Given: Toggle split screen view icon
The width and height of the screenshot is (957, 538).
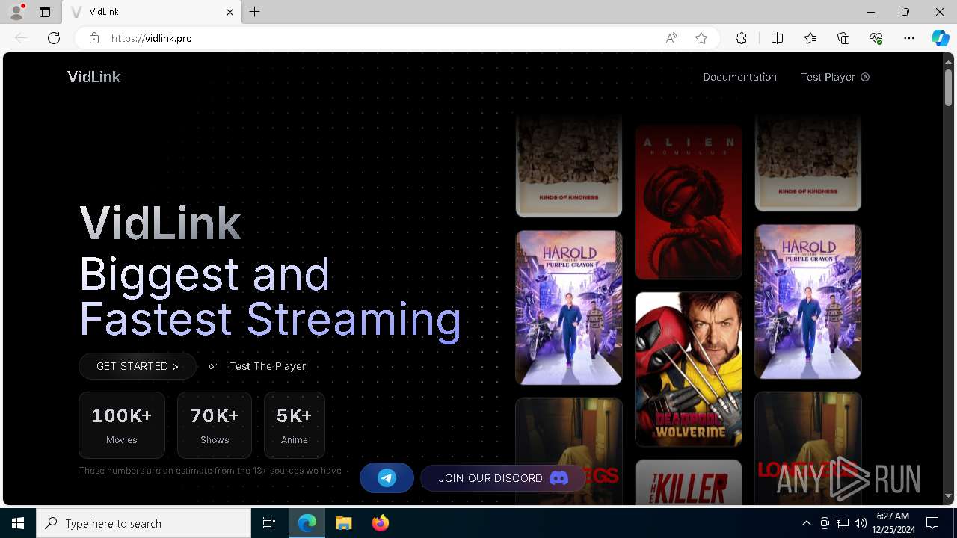Looking at the screenshot, I should point(777,38).
